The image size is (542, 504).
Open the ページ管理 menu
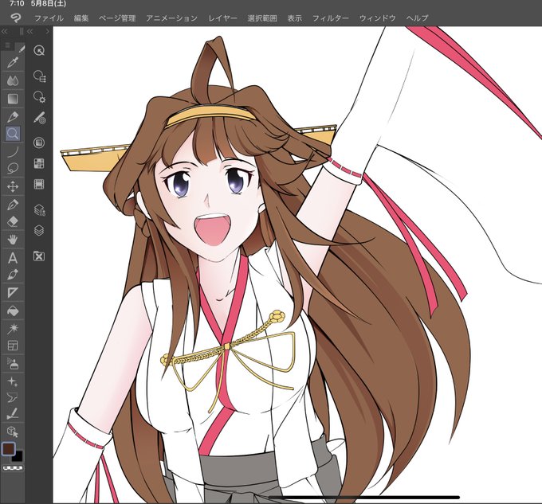pos(117,18)
